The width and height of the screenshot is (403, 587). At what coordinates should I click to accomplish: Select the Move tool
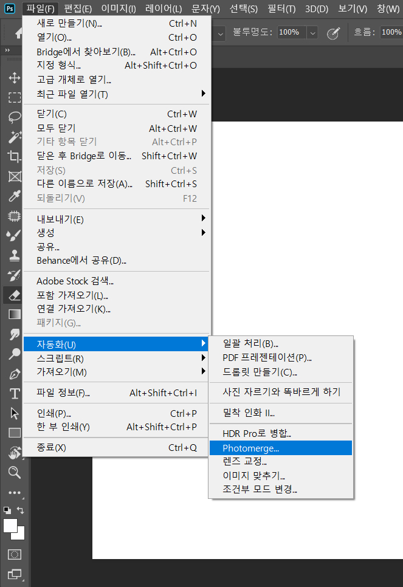tap(14, 78)
